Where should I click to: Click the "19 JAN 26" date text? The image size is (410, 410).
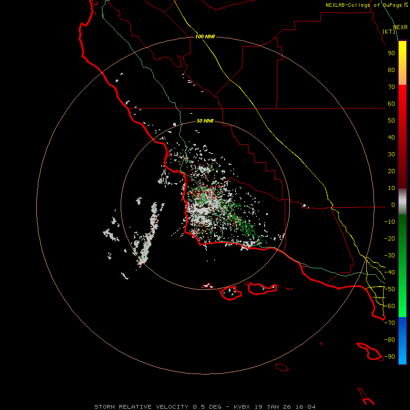pos(273,407)
